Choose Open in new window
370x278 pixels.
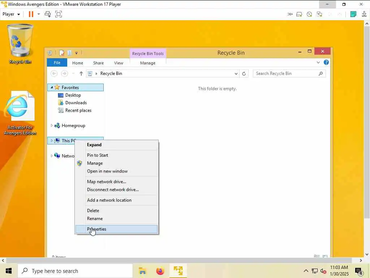(116, 171)
